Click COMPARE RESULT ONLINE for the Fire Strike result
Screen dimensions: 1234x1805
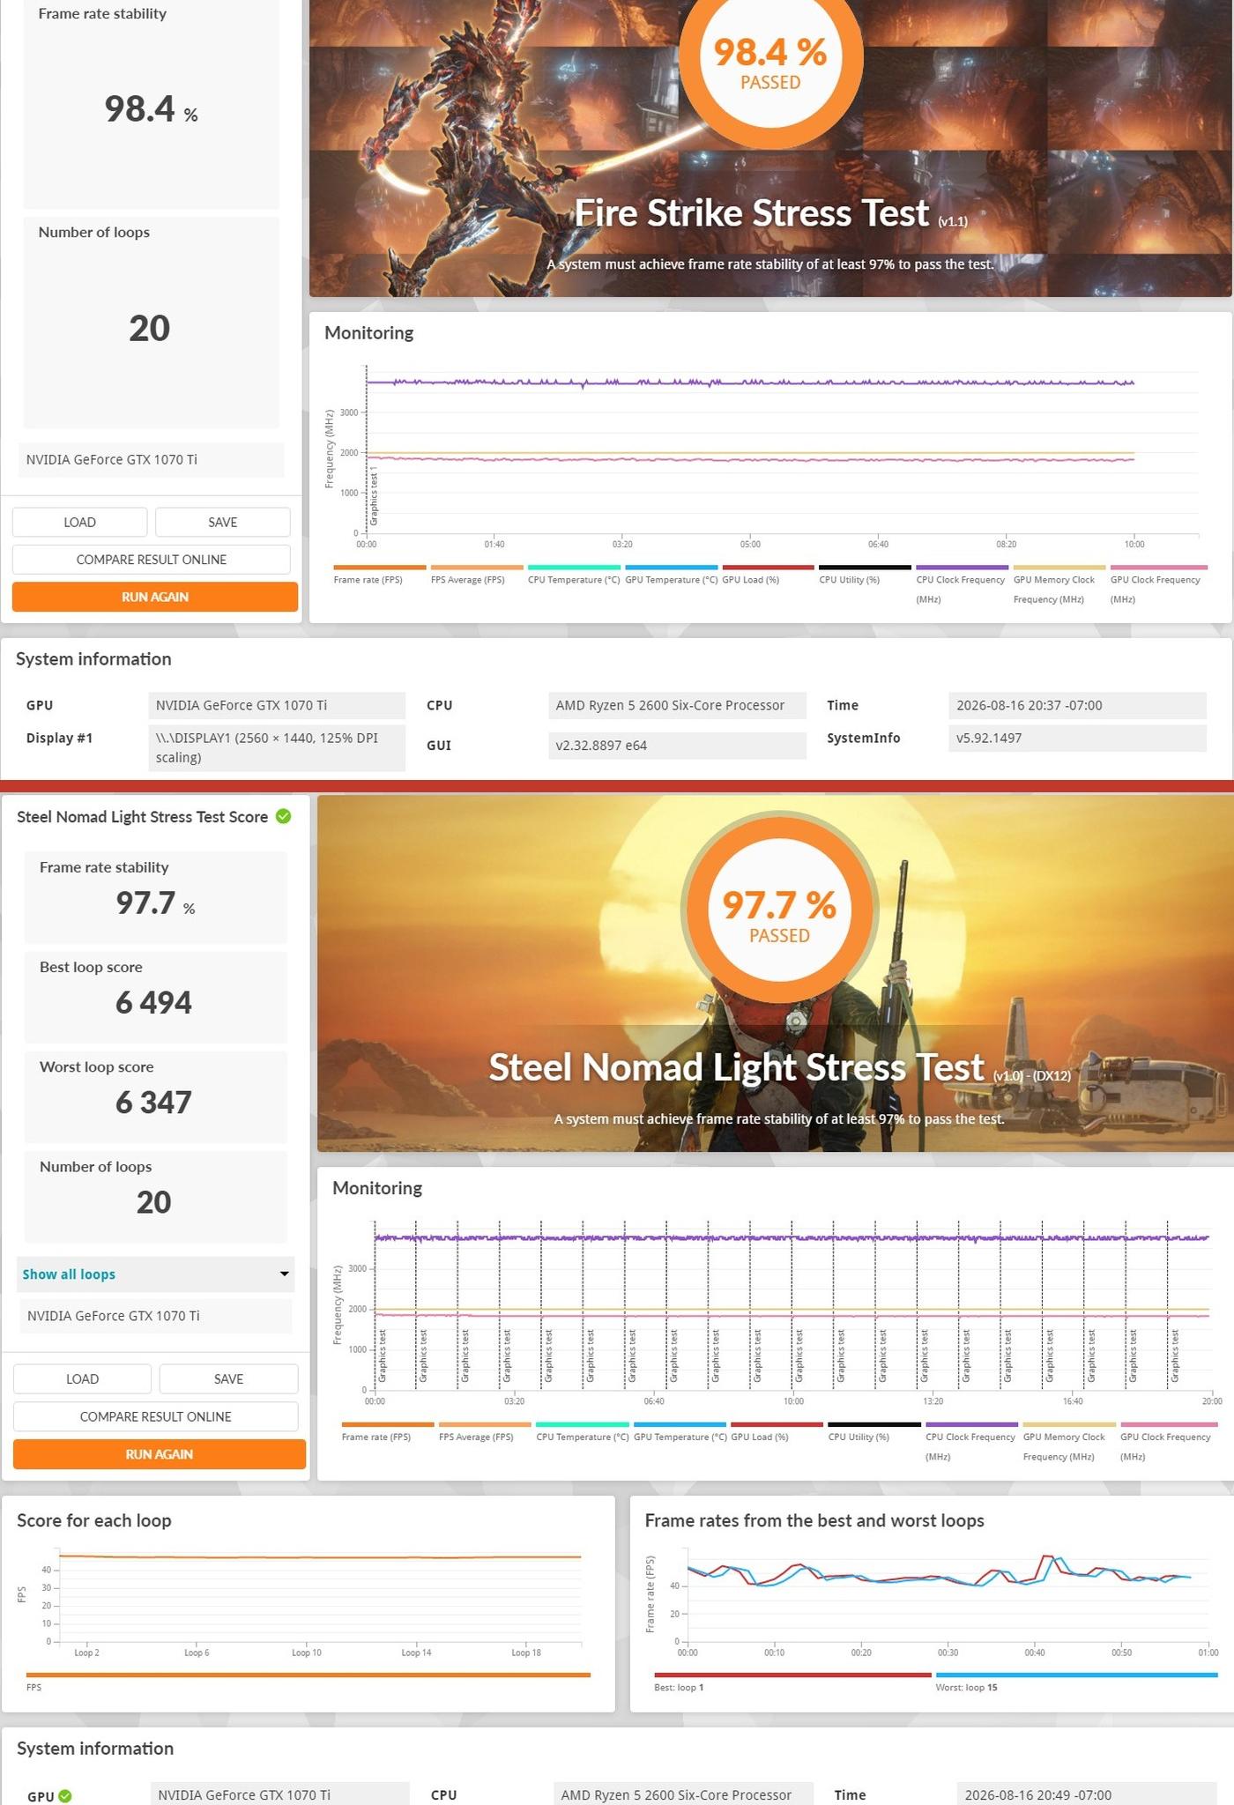pyautogui.click(x=152, y=560)
